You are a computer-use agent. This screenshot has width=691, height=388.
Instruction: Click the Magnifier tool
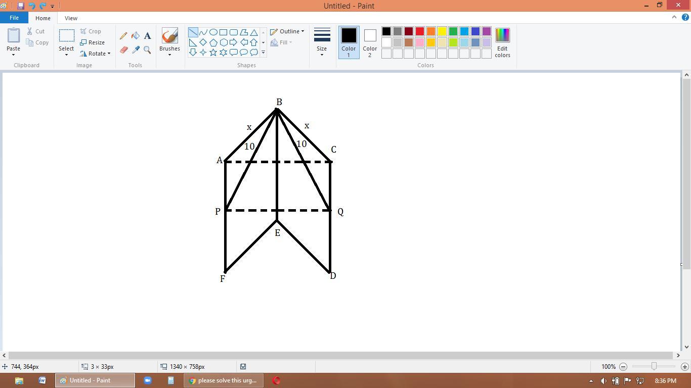click(147, 50)
